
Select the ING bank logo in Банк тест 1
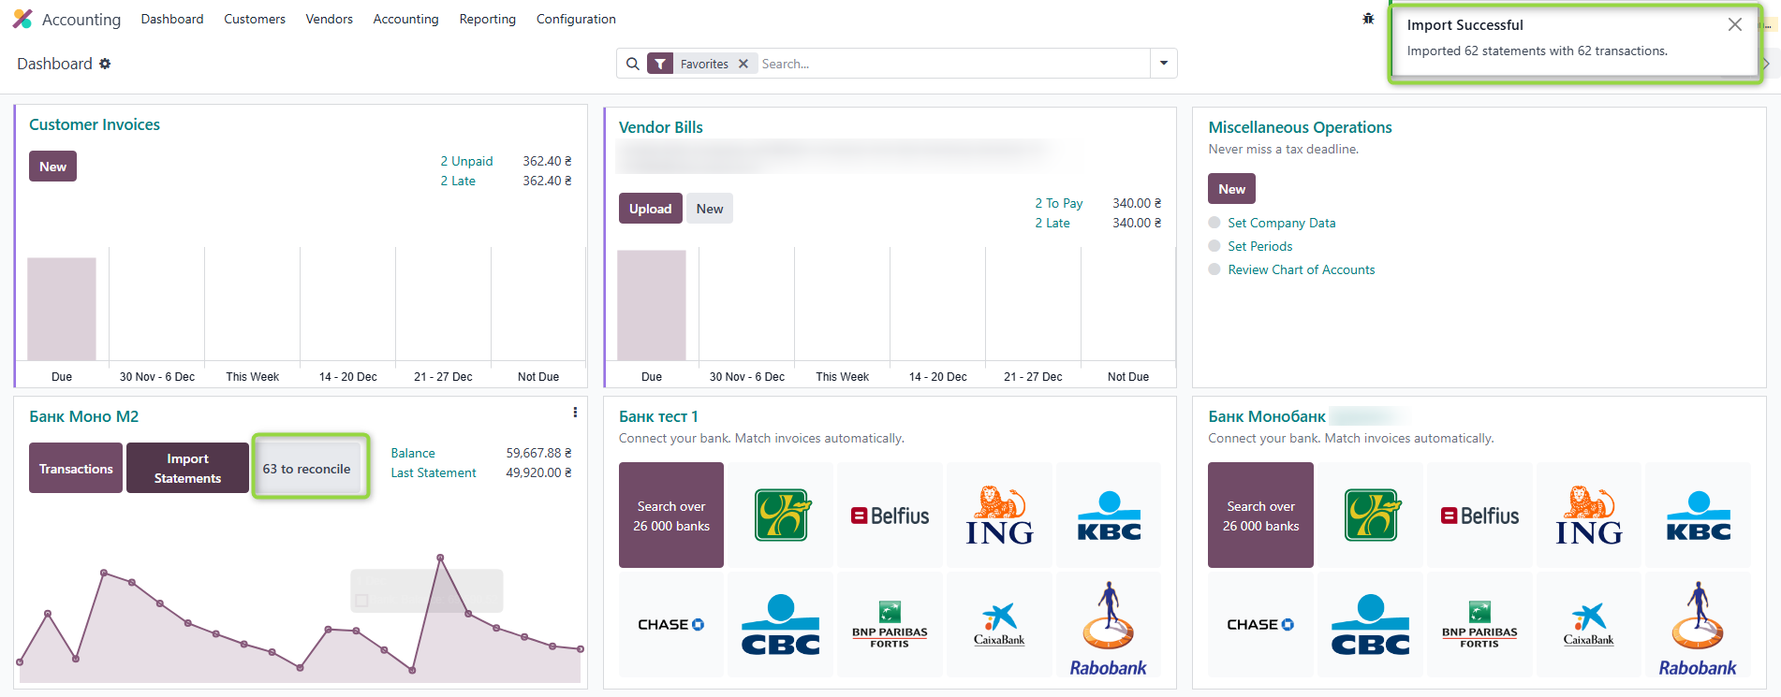(999, 515)
